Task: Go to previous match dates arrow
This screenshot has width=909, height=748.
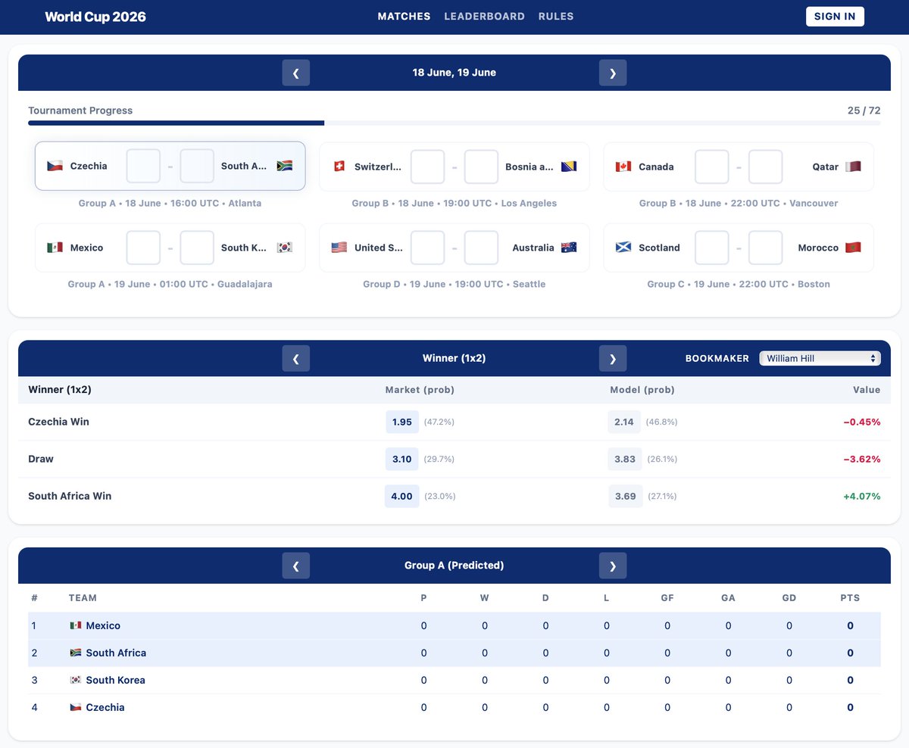Action: point(296,73)
